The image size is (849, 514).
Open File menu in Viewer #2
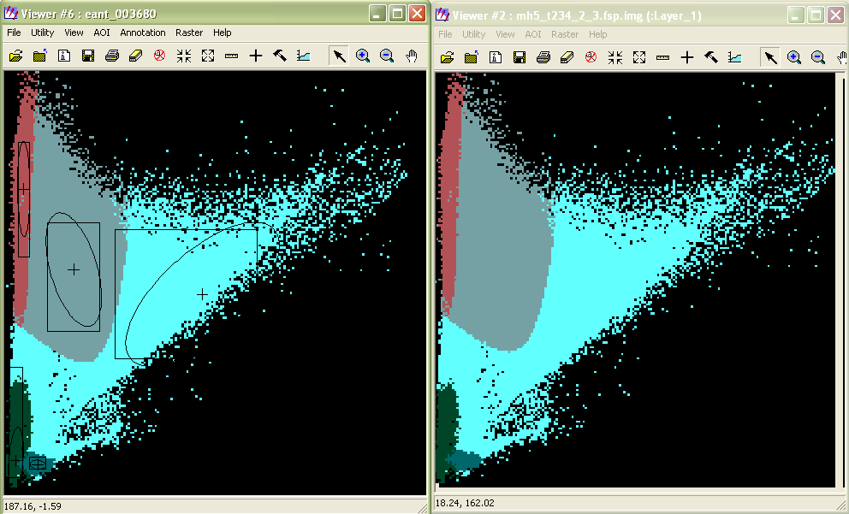click(x=445, y=34)
